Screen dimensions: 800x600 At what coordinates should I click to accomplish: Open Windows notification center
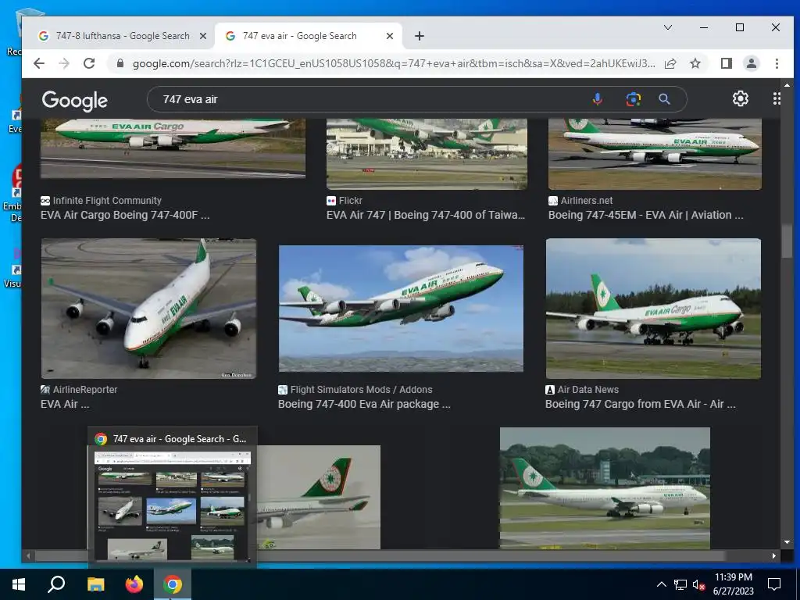point(774,584)
